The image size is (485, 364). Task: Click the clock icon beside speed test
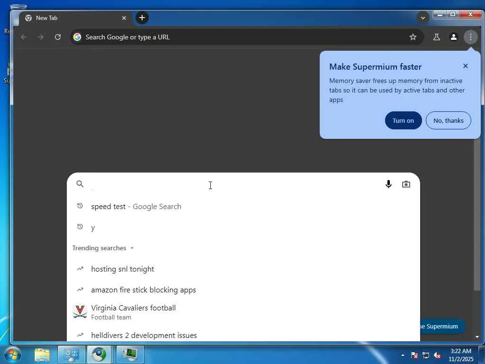point(80,206)
